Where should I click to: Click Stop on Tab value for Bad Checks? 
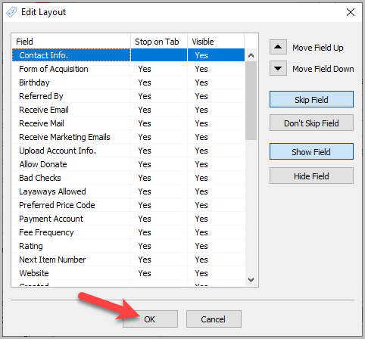tap(145, 178)
